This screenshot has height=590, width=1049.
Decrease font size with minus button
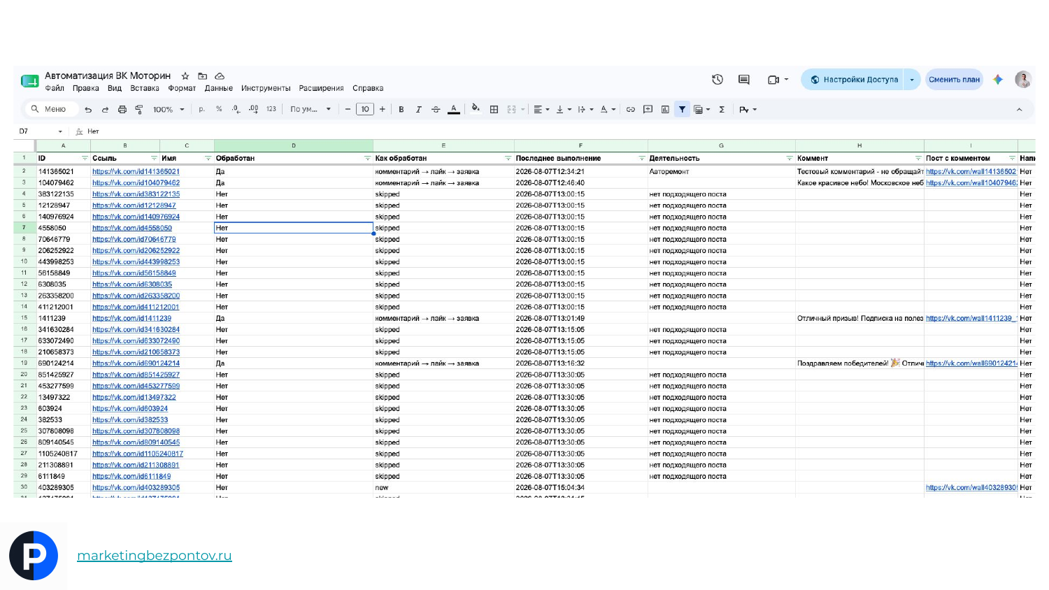pyautogui.click(x=348, y=110)
